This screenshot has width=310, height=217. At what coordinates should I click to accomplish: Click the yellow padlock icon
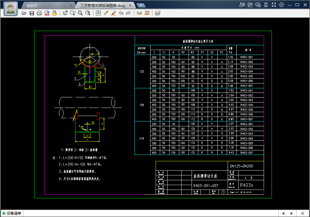pyautogui.click(x=54, y=13)
